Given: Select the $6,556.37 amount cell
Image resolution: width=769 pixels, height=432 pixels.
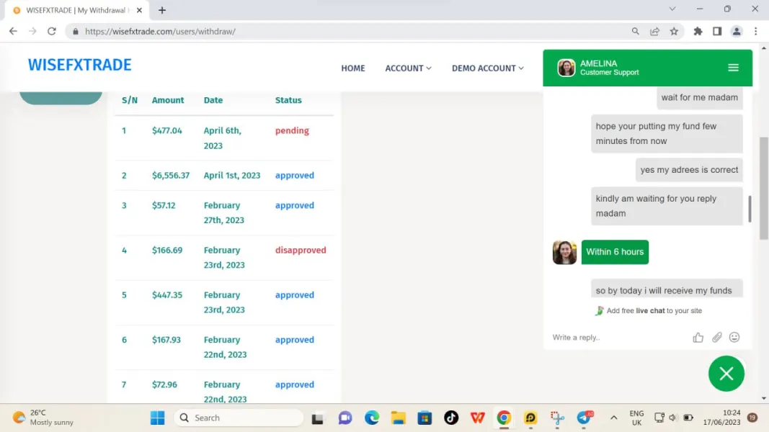Looking at the screenshot, I should tap(171, 176).
